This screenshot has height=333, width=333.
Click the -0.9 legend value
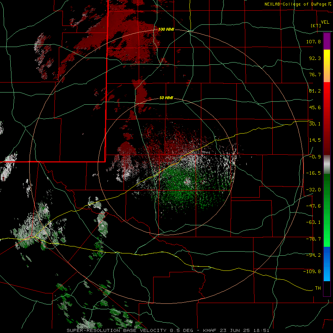[315, 157]
